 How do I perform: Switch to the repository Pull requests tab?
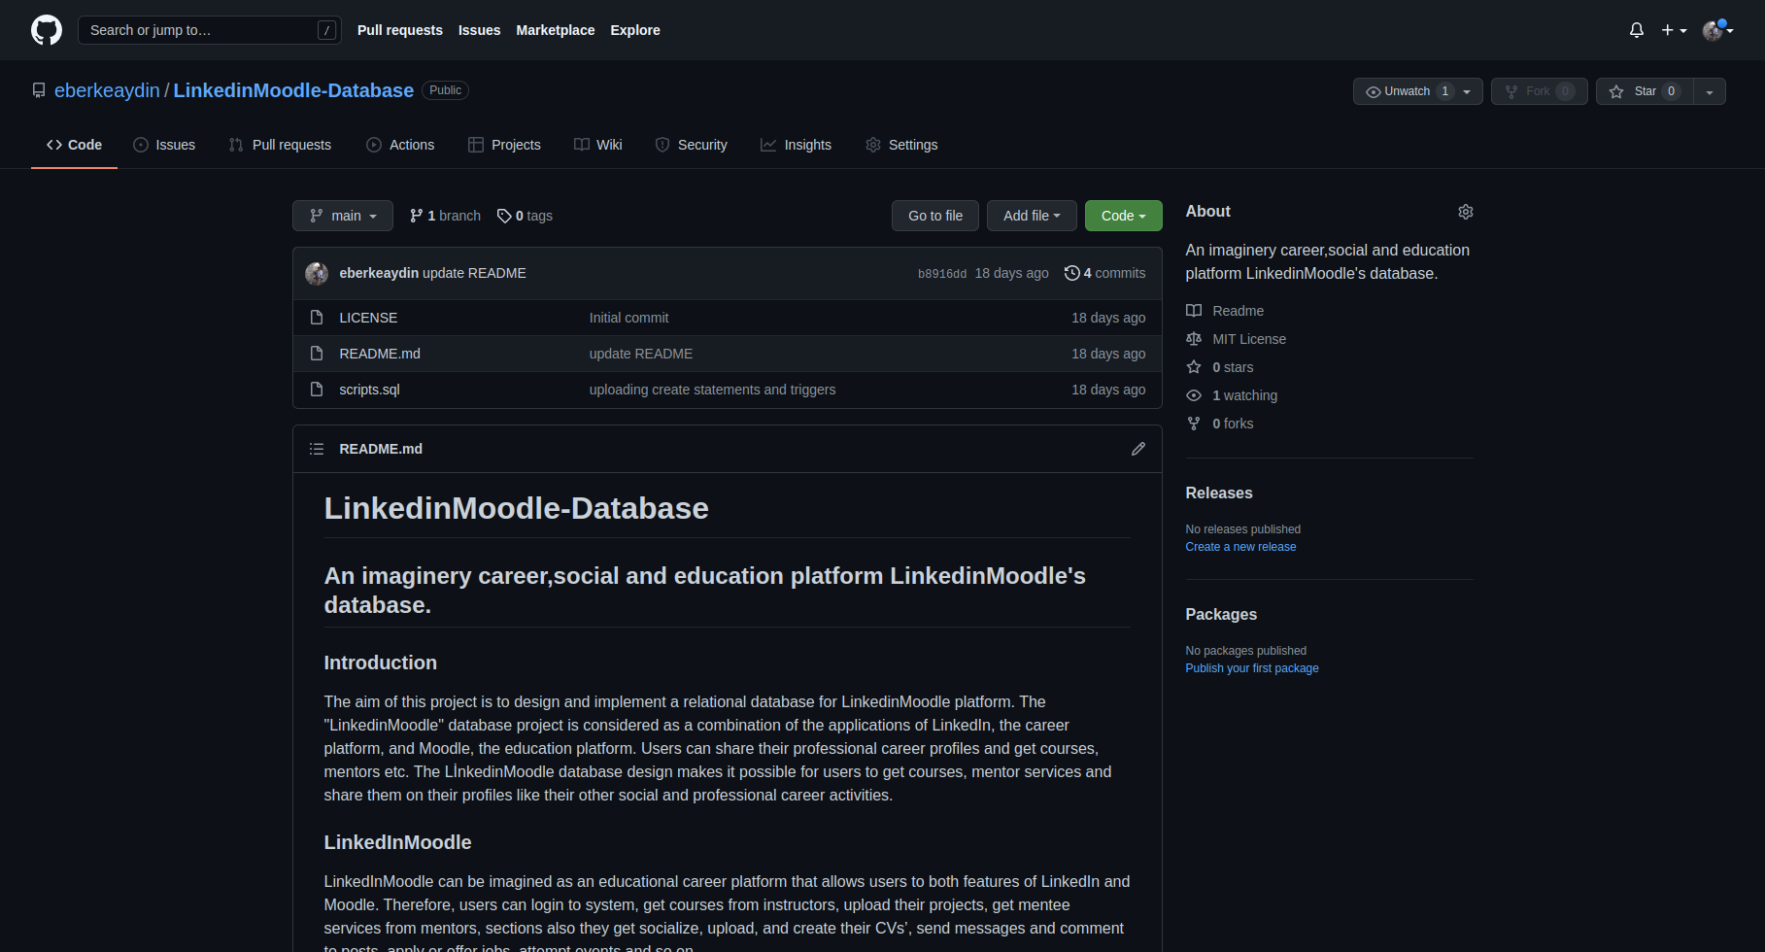[280, 145]
